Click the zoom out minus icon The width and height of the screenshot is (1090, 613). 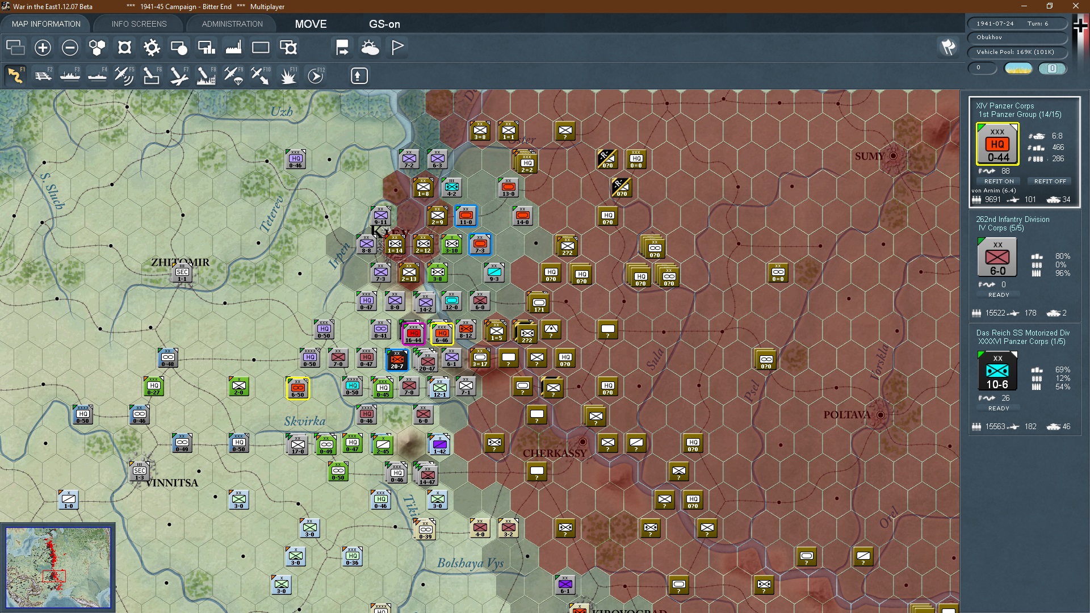pyautogui.click(x=70, y=48)
